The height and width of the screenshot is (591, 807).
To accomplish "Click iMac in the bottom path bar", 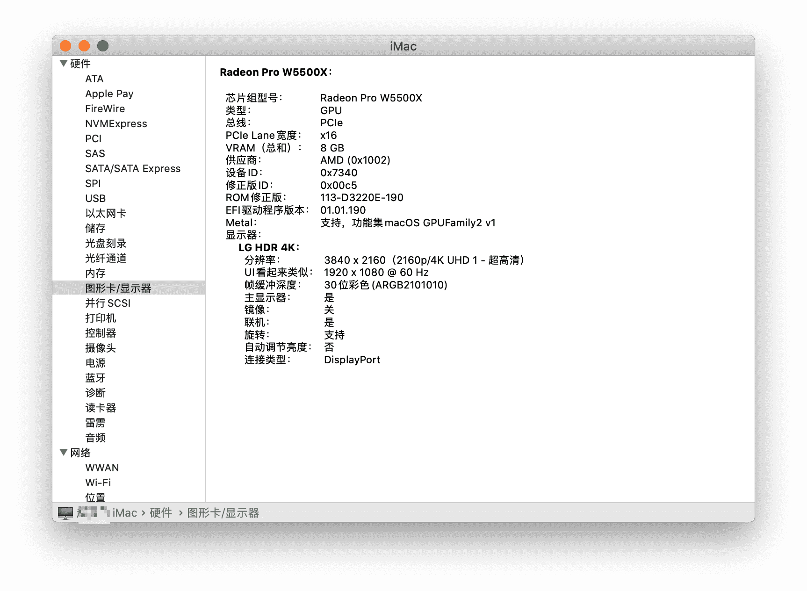I will 125,513.
